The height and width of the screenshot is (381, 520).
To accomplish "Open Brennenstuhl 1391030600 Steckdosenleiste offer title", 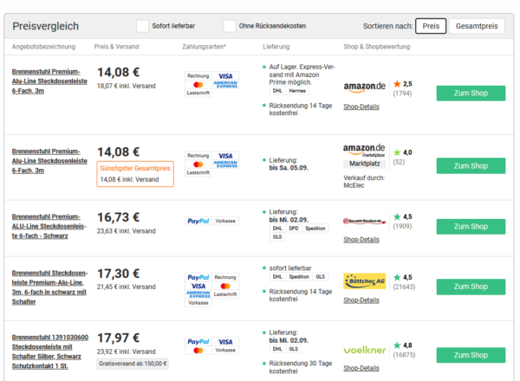I will 50,352.
